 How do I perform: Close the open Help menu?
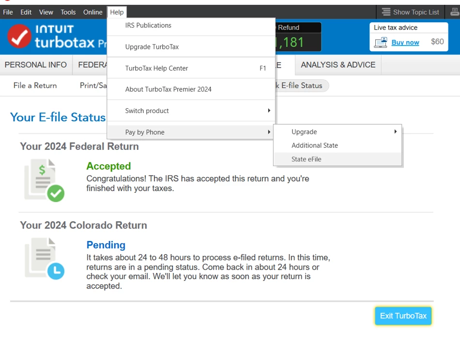coord(117,12)
